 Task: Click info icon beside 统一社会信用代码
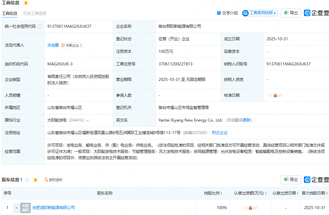pyautogui.click(x=40, y=26)
